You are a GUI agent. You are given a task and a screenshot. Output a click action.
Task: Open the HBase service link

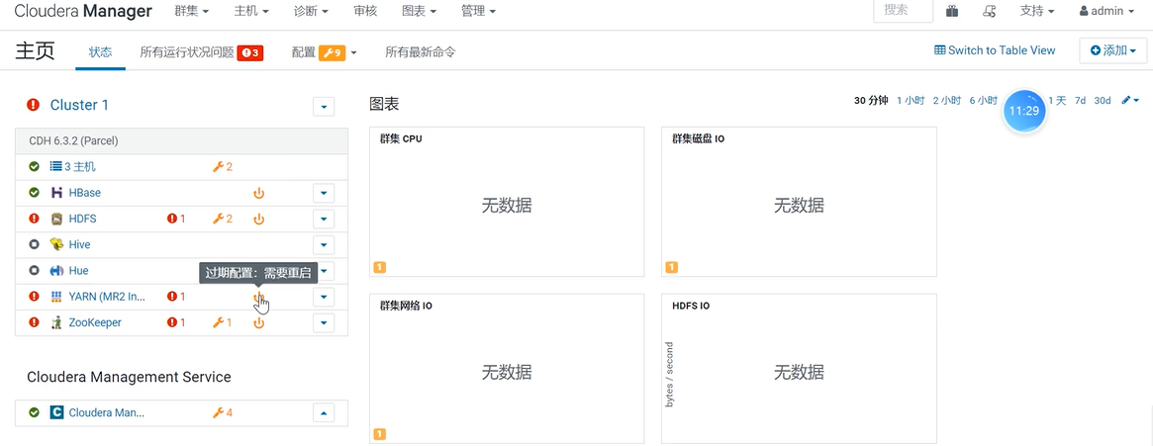tap(84, 193)
